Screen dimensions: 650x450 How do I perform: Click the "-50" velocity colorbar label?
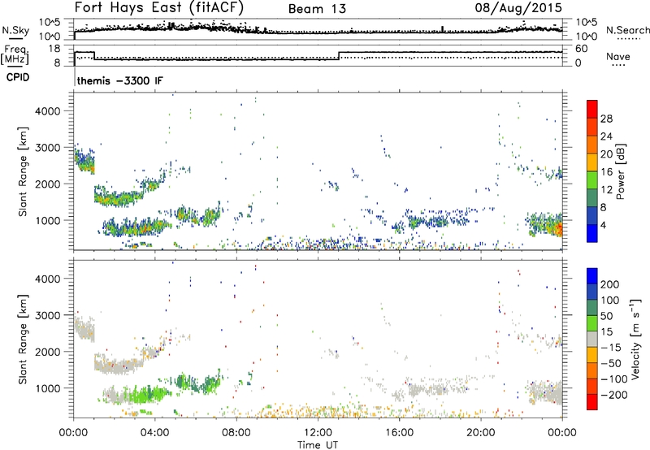click(611, 363)
